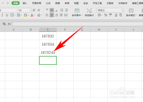Increase font size with A+ icon
This screenshot has height=102, width=143.
click(34, 10)
